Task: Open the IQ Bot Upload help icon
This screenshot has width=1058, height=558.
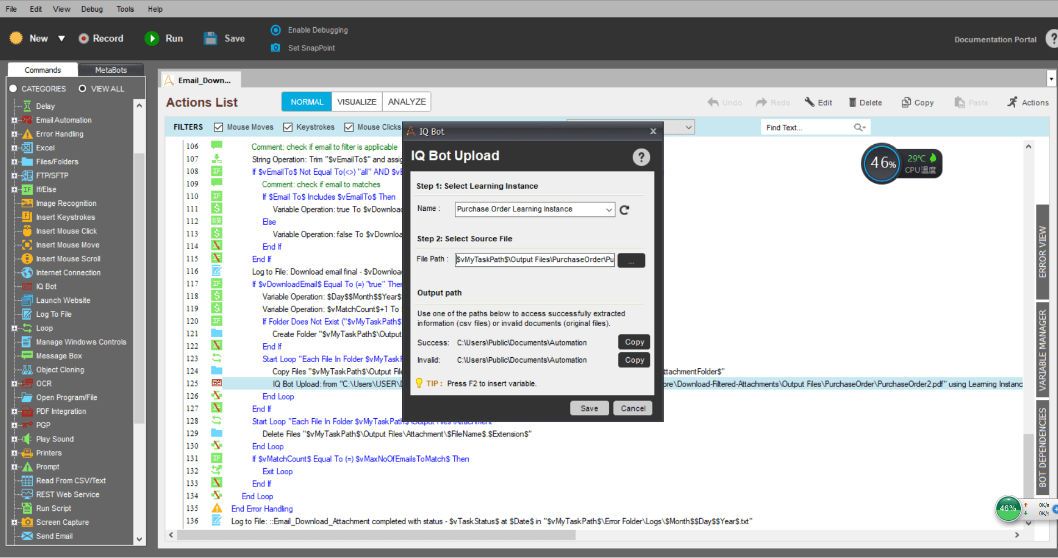Action: pos(641,158)
